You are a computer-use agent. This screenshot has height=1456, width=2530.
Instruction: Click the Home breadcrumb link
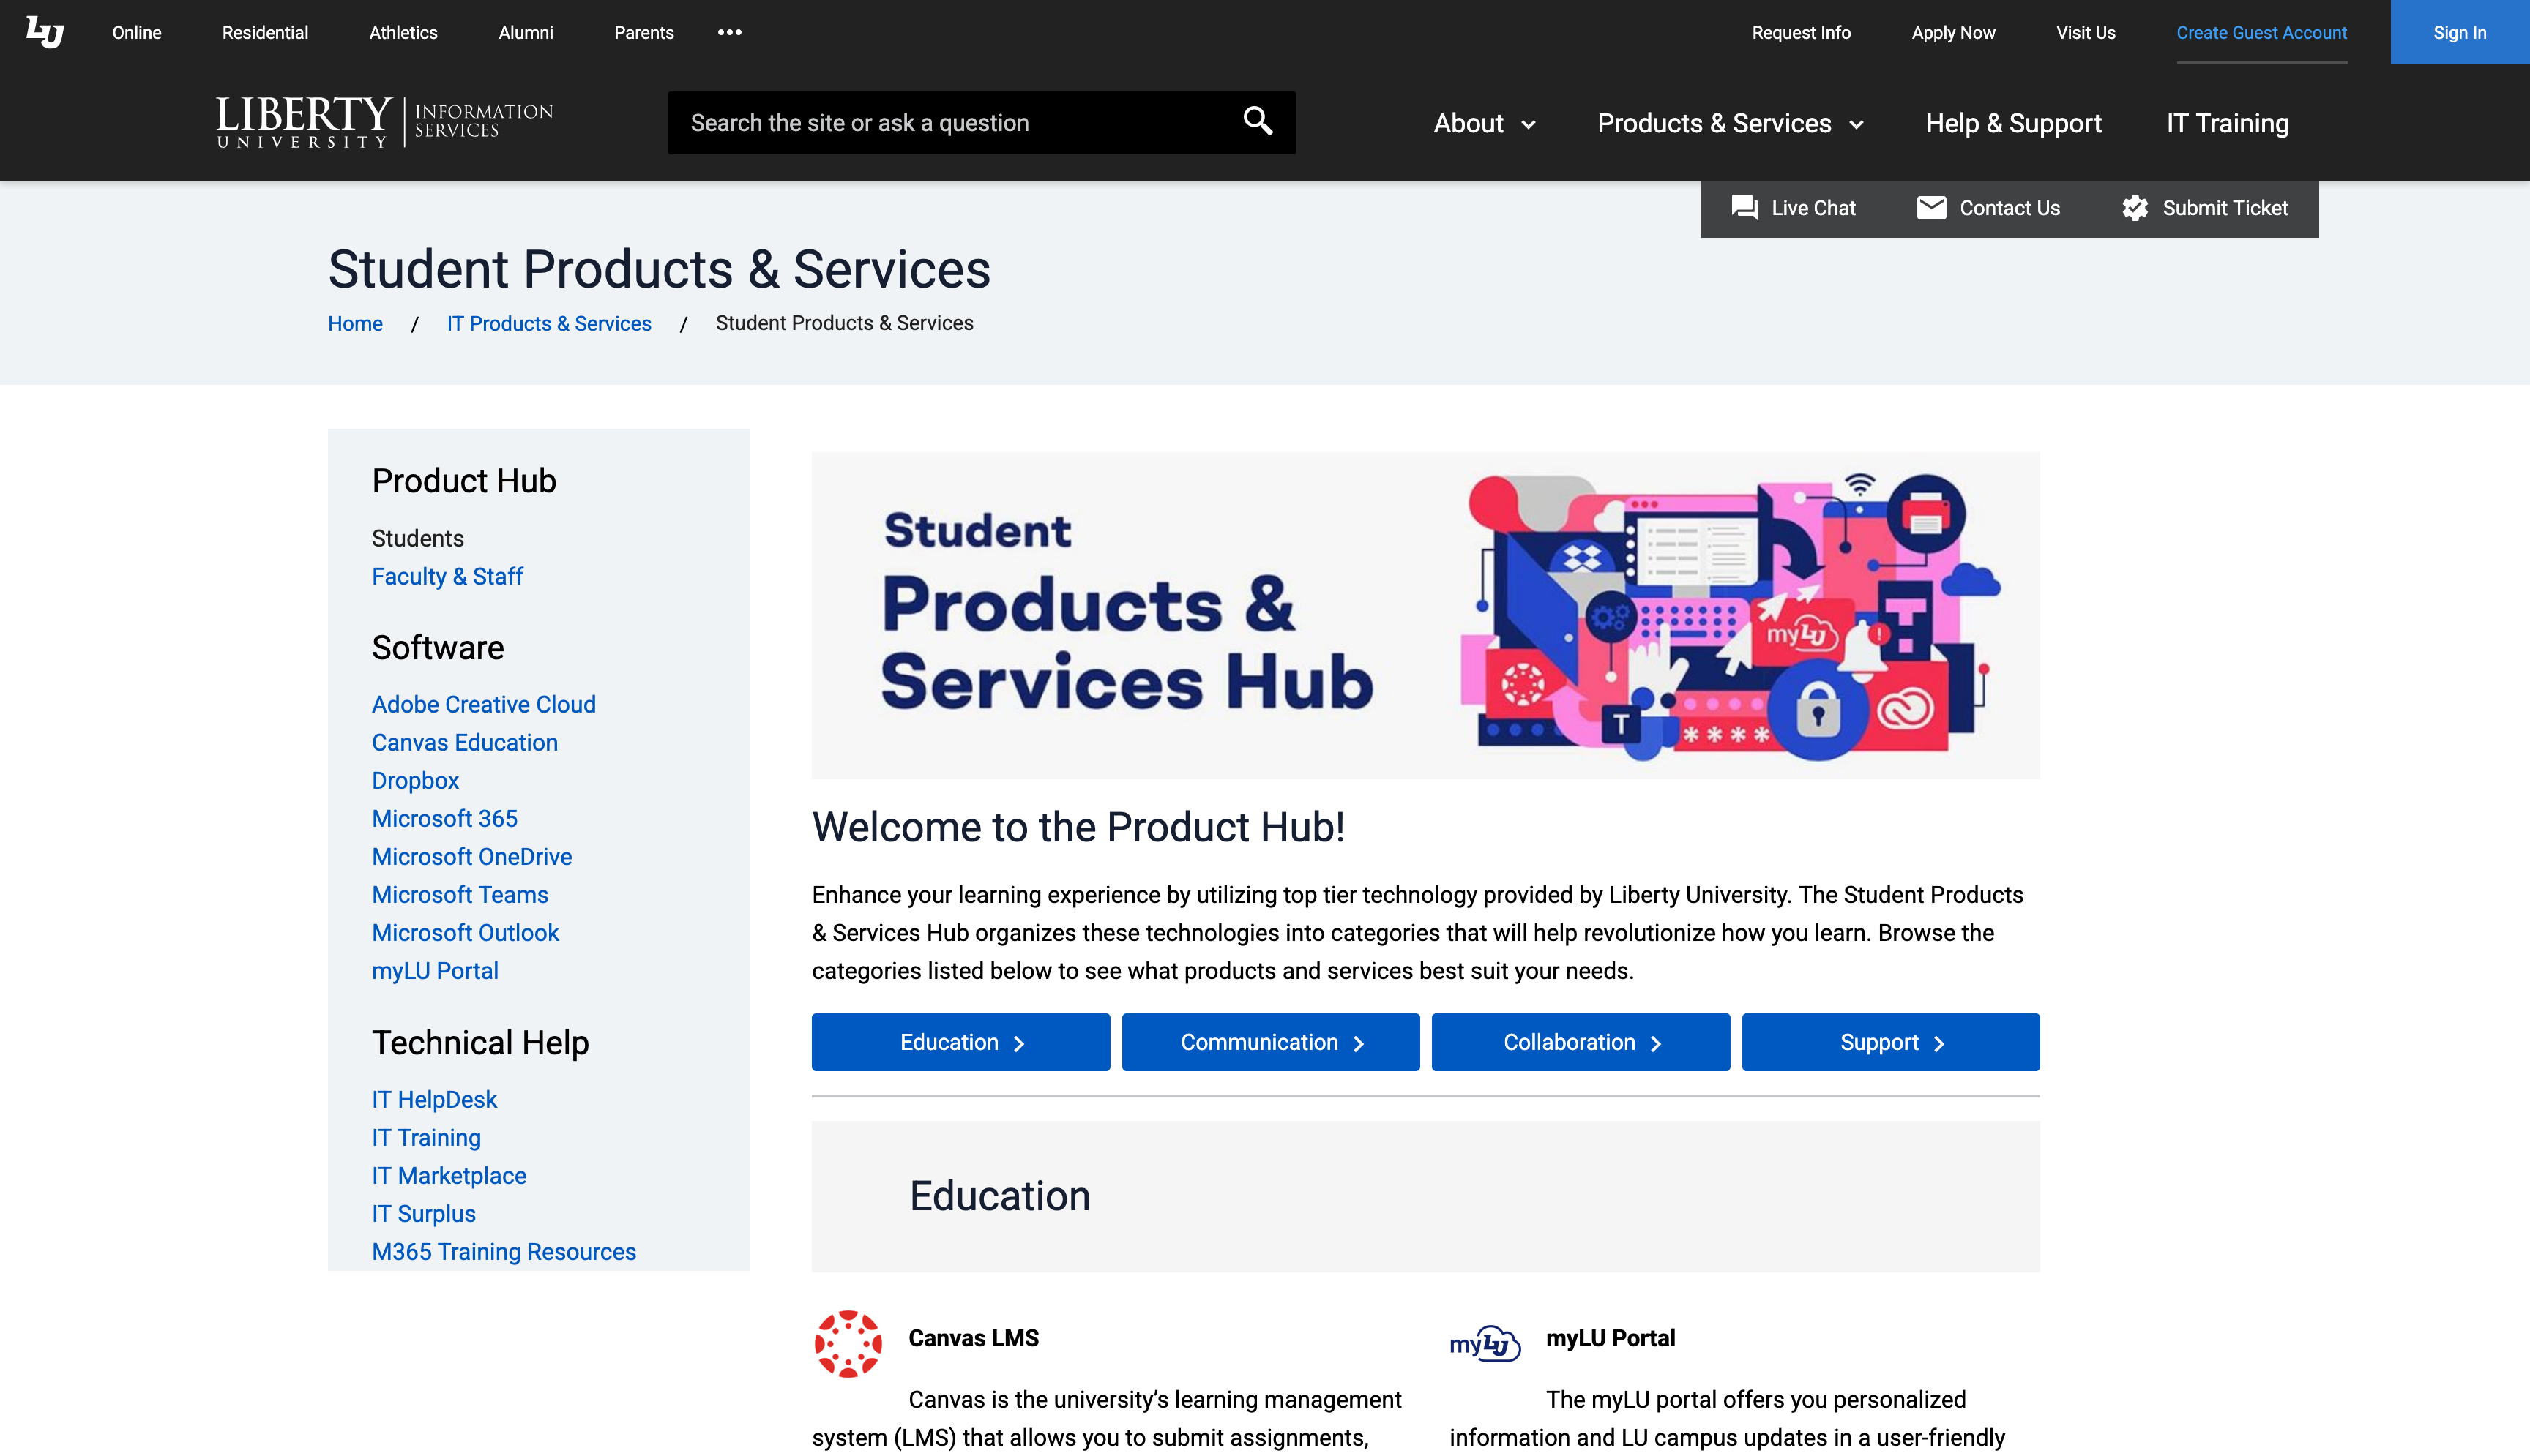(x=355, y=323)
